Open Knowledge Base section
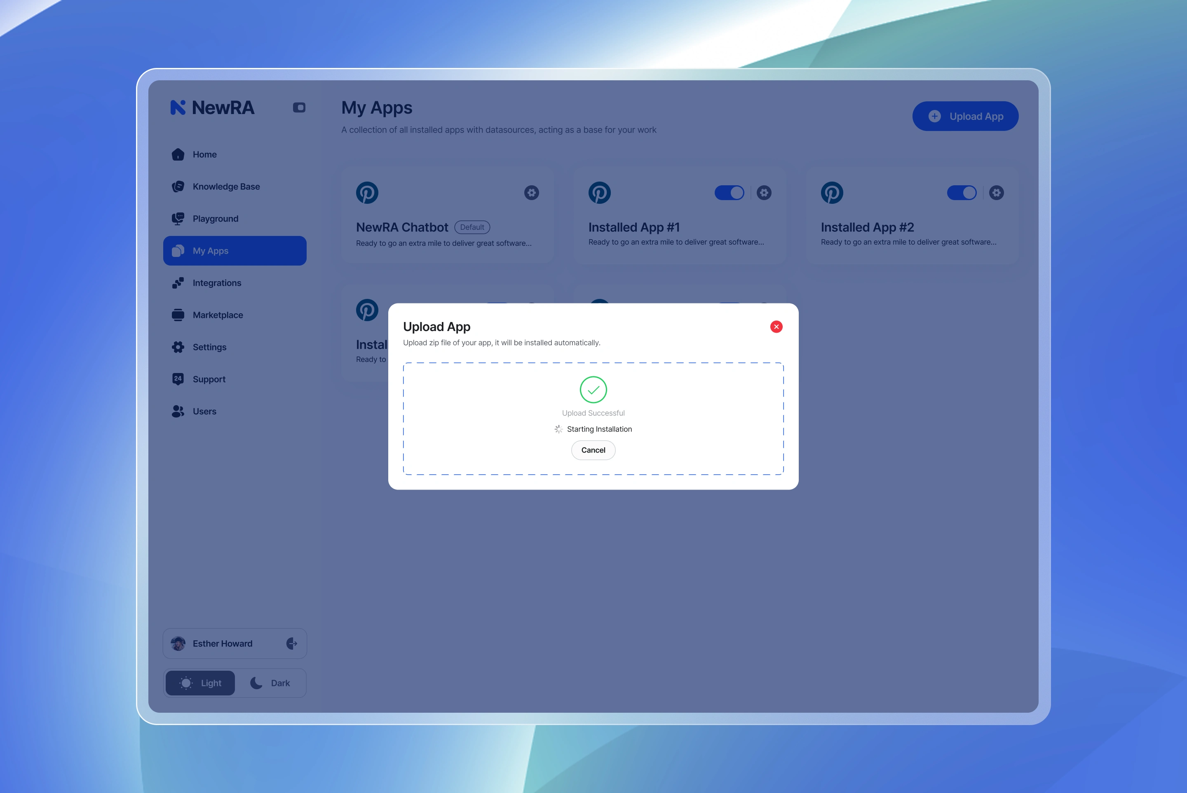The width and height of the screenshot is (1187, 793). [235, 187]
